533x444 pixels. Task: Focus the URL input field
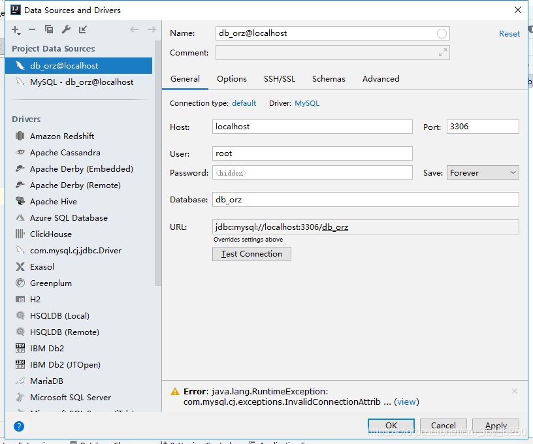click(365, 227)
